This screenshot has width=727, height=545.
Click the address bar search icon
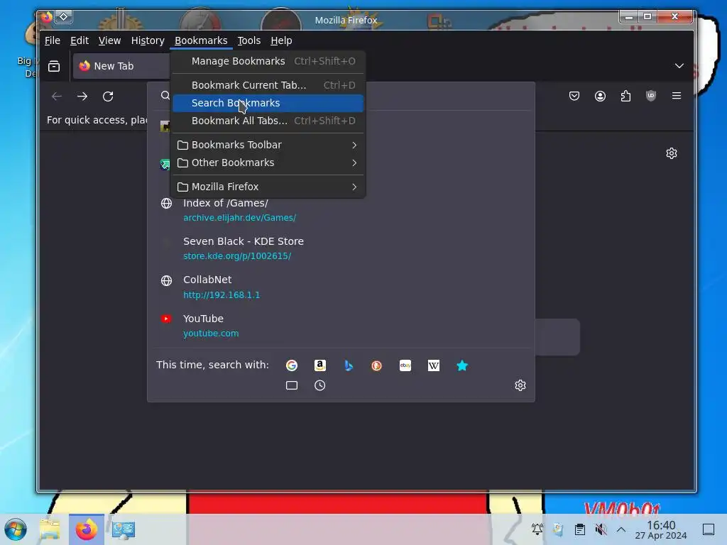pyautogui.click(x=165, y=96)
